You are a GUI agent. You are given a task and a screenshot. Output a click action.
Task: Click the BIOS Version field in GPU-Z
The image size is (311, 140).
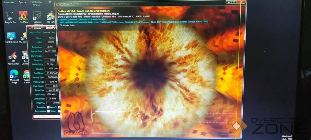(x=51, y=56)
